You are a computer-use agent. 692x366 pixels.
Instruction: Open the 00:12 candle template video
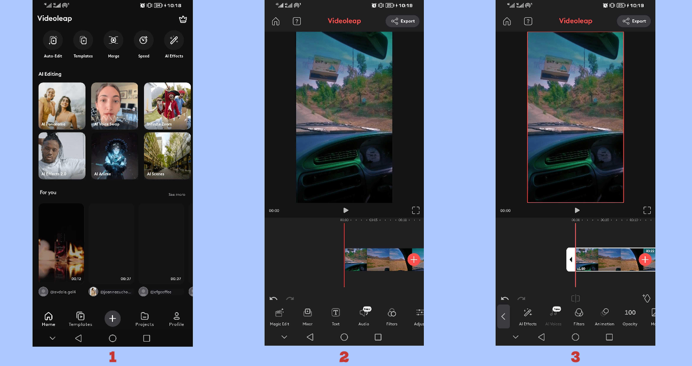tap(61, 243)
